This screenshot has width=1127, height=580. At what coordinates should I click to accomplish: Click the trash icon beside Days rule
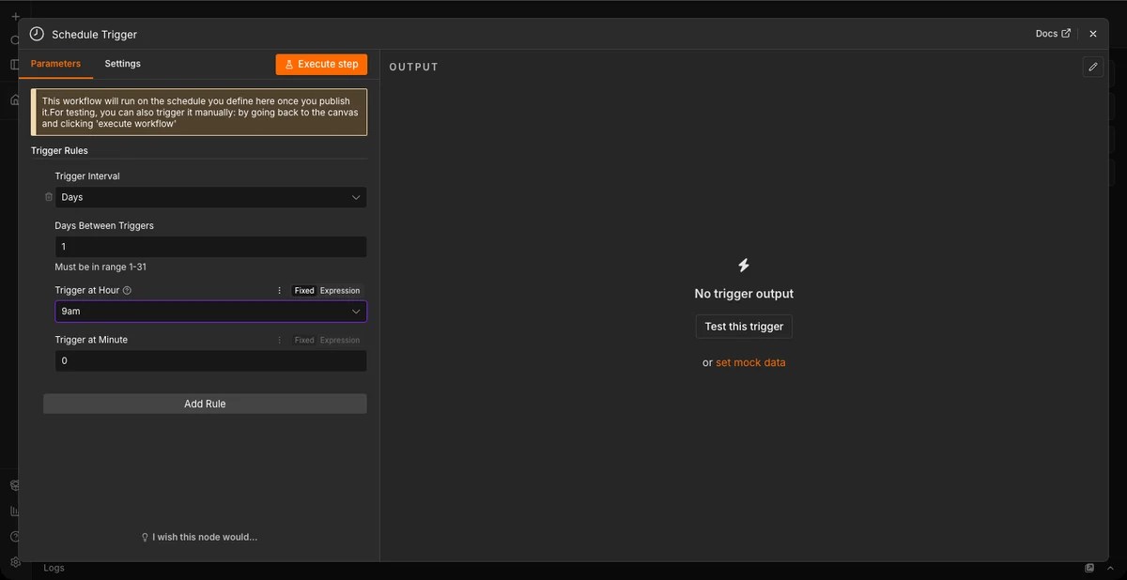(49, 197)
